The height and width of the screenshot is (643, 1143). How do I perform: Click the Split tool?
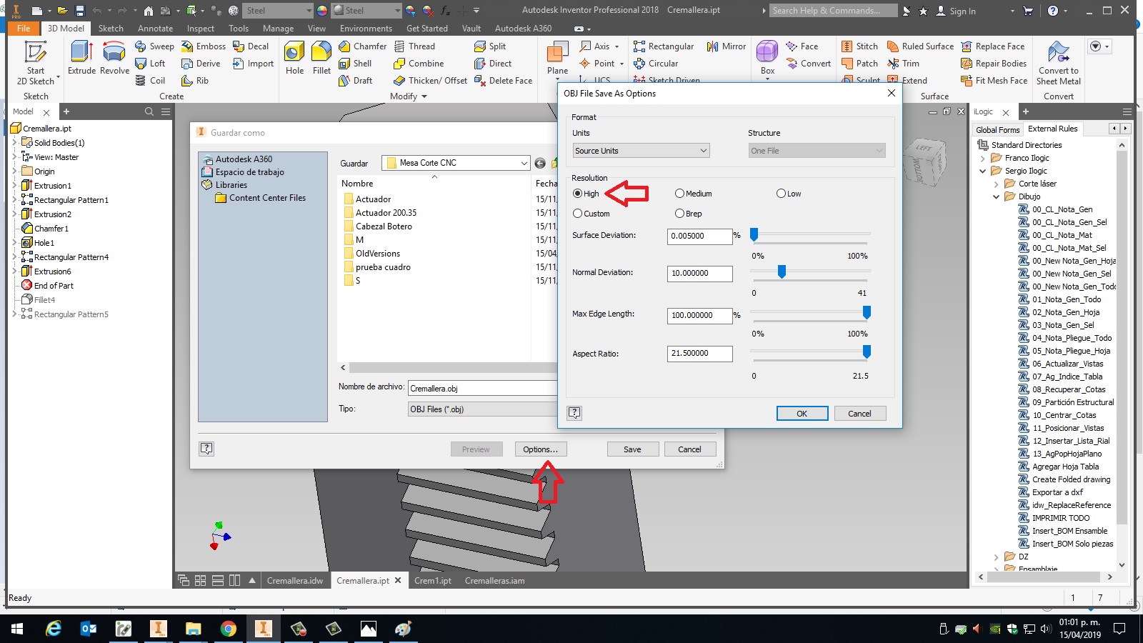click(x=490, y=46)
